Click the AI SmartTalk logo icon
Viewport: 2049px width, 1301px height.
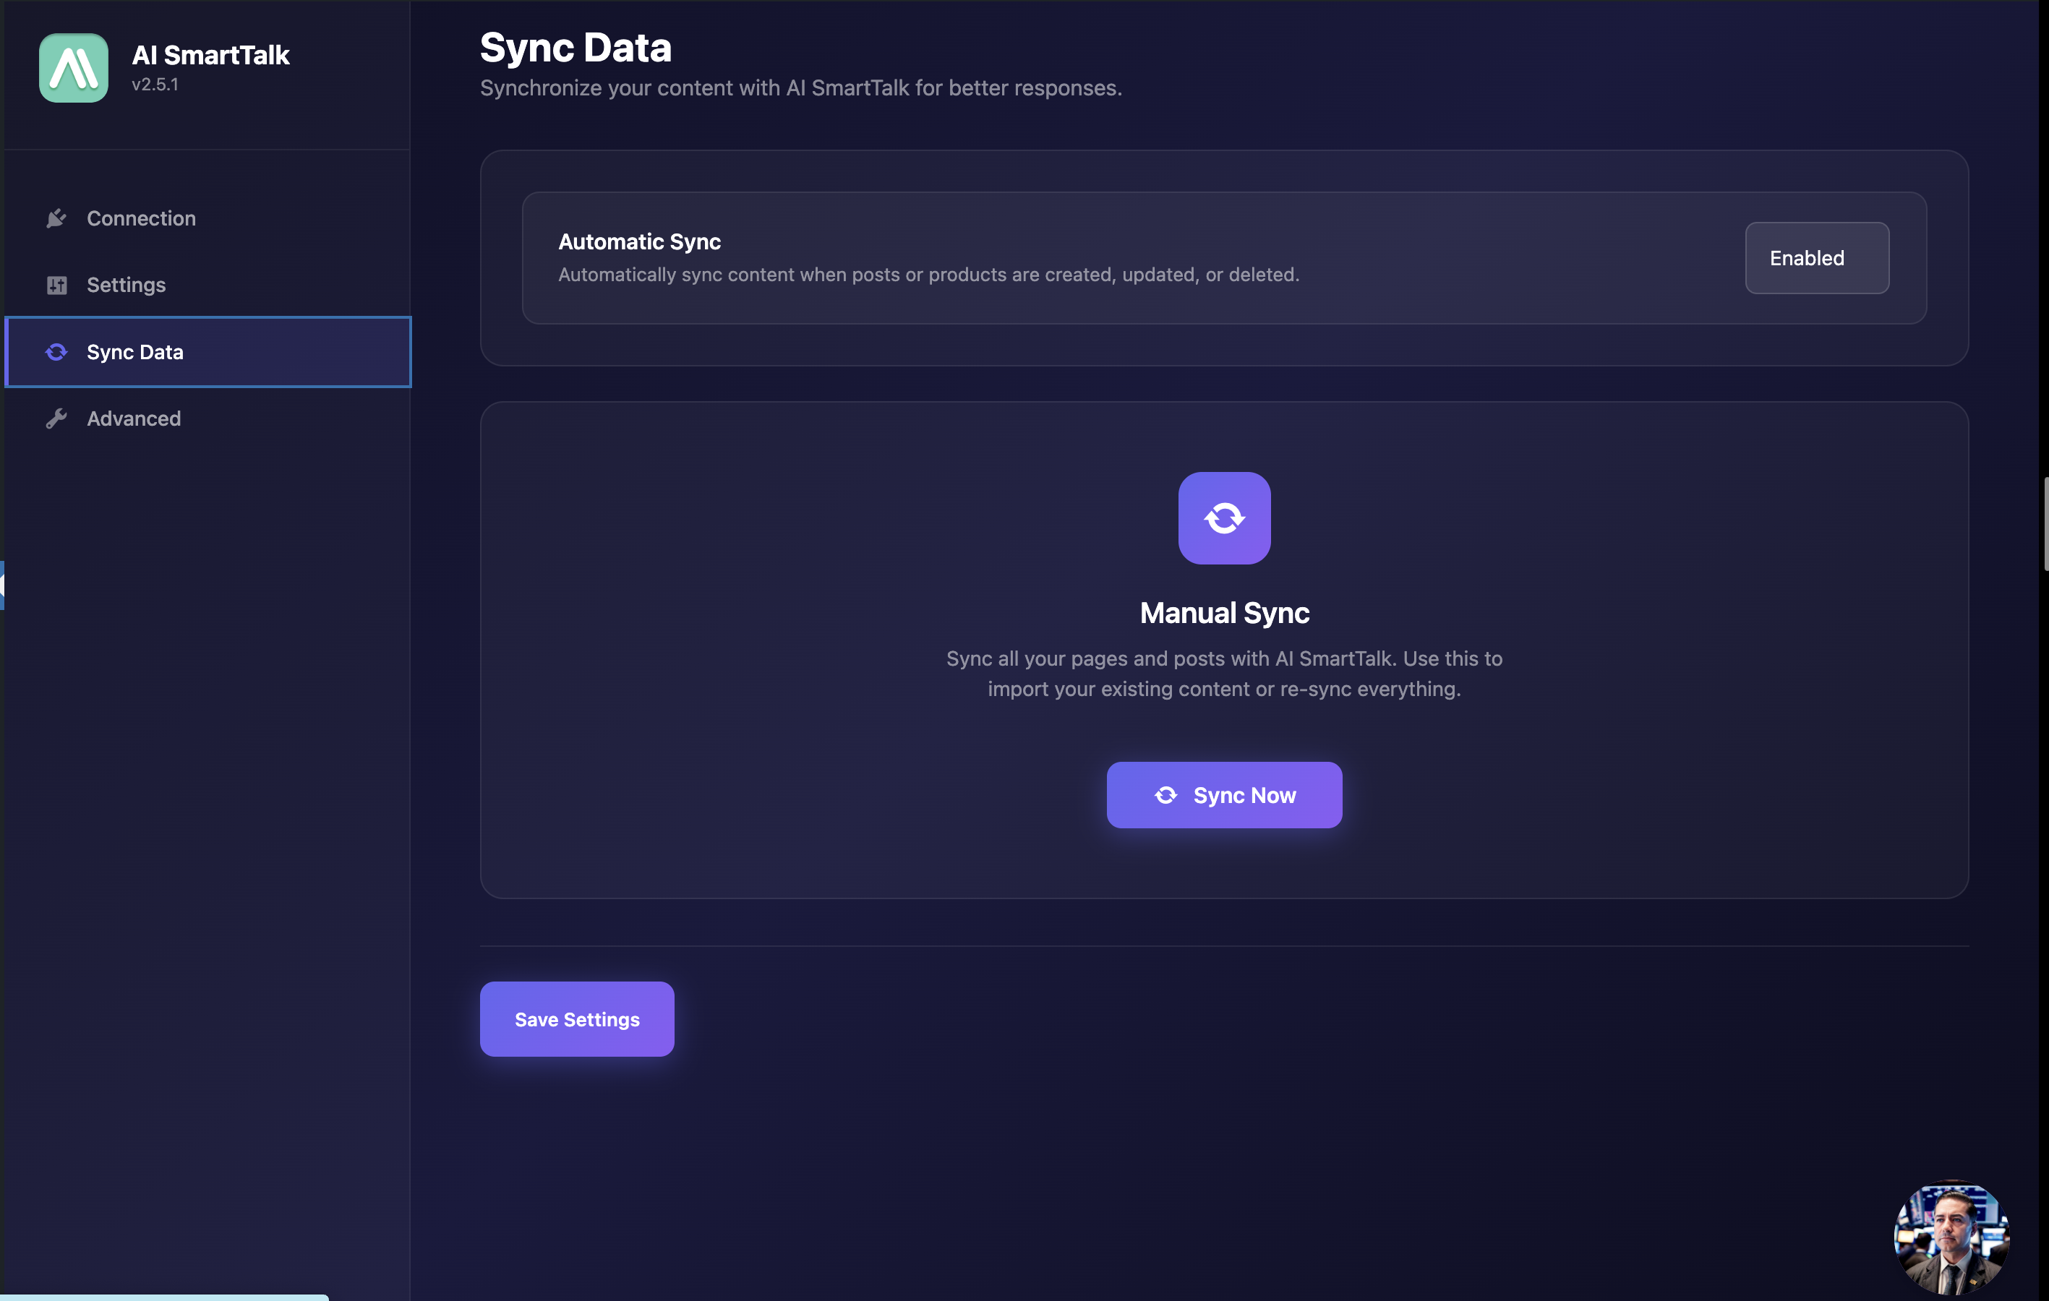(x=73, y=68)
